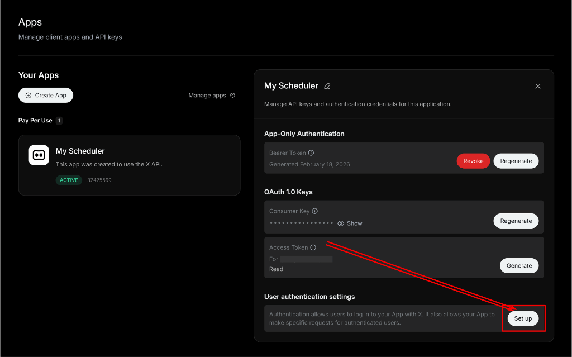Click the Access Token info icon
Screen dimensions: 572x357
click(313, 247)
